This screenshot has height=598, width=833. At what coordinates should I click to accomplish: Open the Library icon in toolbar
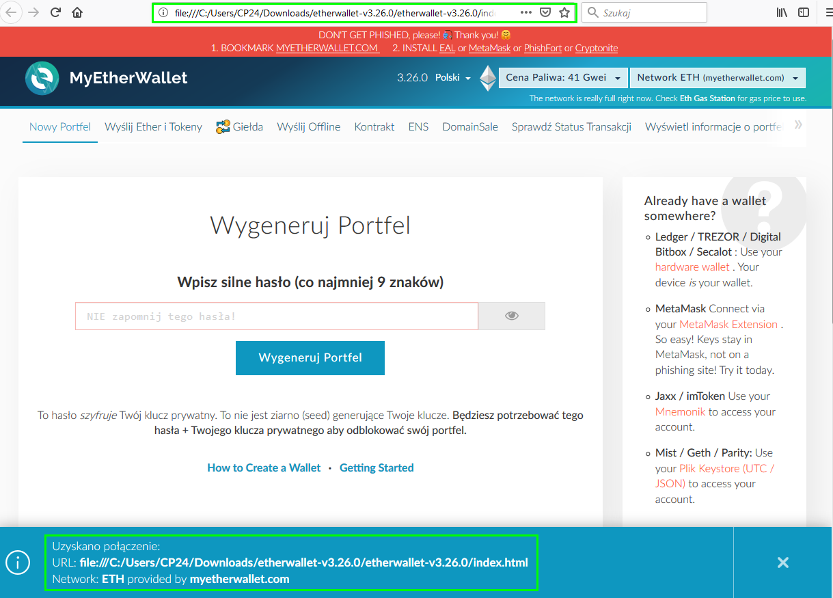[x=782, y=12]
